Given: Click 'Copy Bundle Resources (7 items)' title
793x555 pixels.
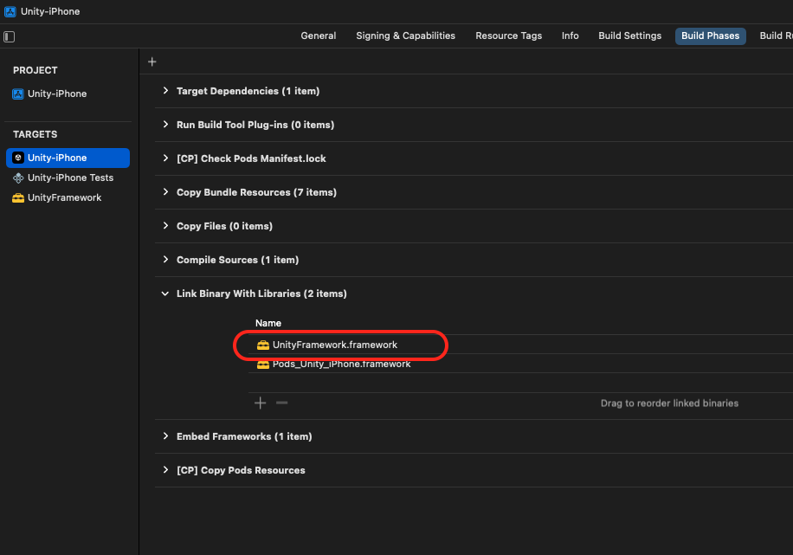Looking at the screenshot, I should pos(256,193).
